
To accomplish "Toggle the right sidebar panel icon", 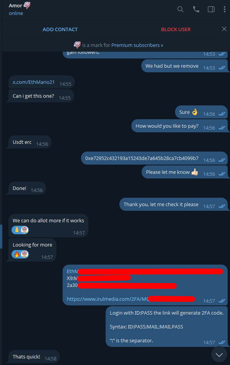I will coord(211,9).
